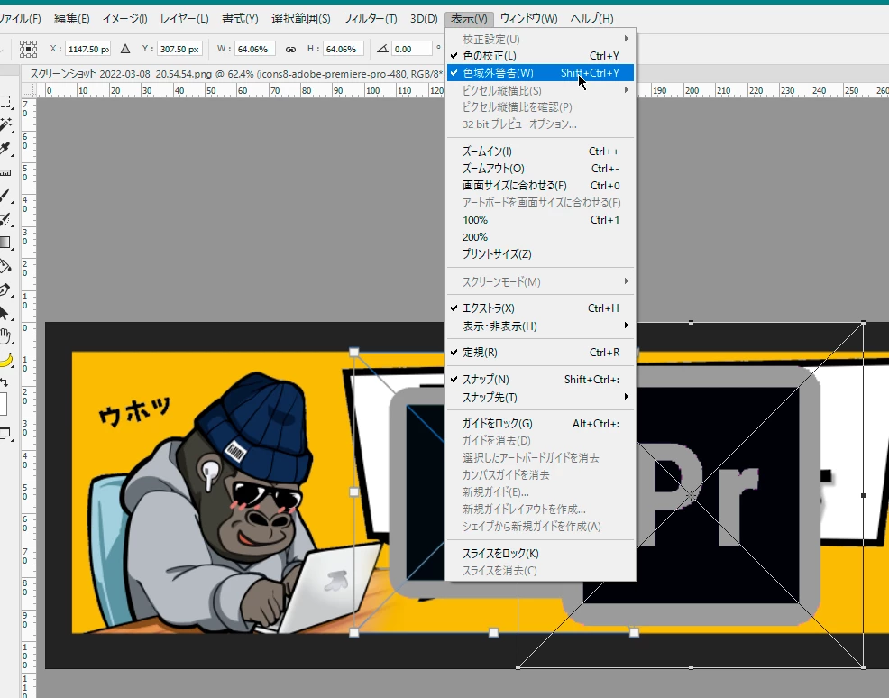Screen dimensions: 889x698
Task: Uncheck 定規 (Rulers) option
Action: tap(540, 353)
